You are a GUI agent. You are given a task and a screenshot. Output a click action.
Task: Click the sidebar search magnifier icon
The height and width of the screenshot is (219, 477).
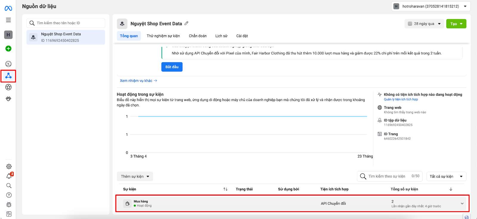9,186
